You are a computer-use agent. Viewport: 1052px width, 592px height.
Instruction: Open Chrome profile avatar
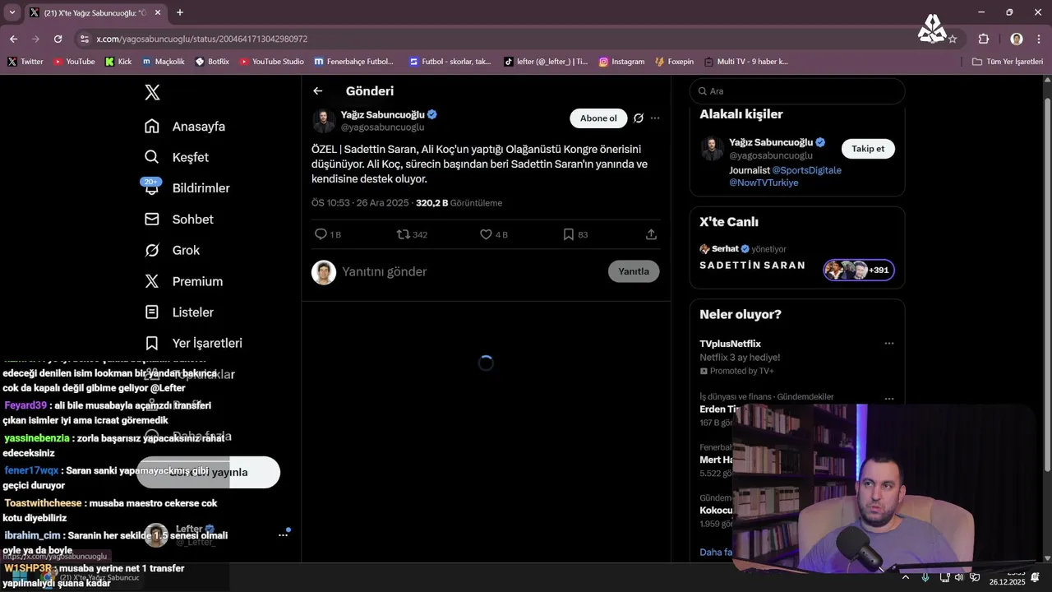(1017, 39)
